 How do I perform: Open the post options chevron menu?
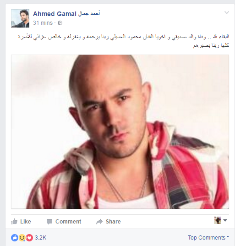[x=227, y=12]
